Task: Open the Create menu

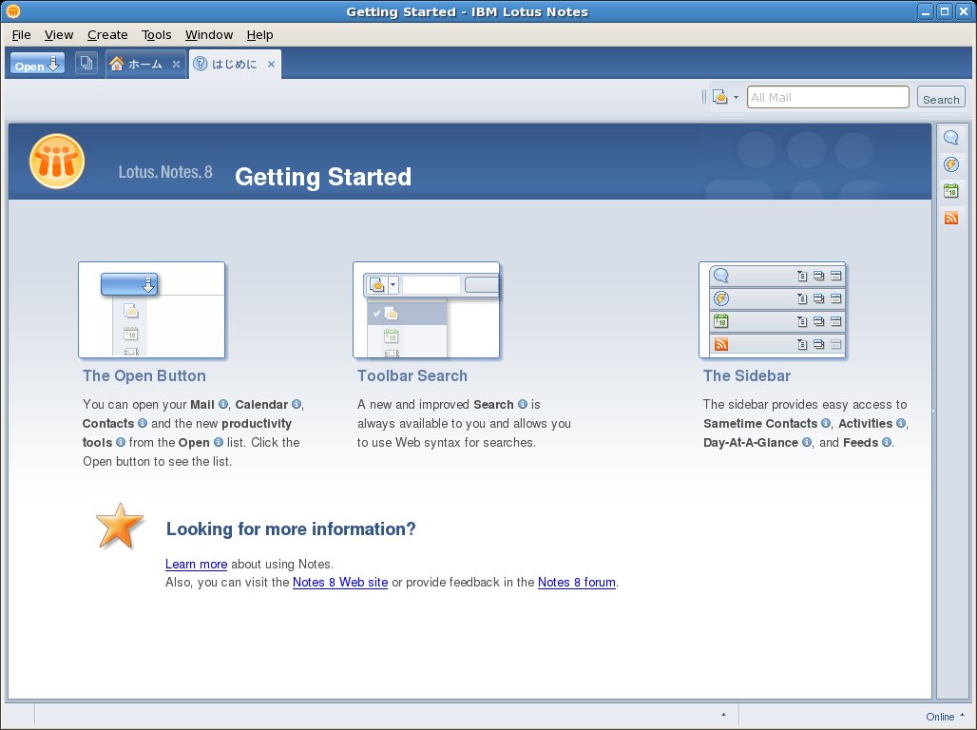Action: pyautogui.click(x=107, y=35)
